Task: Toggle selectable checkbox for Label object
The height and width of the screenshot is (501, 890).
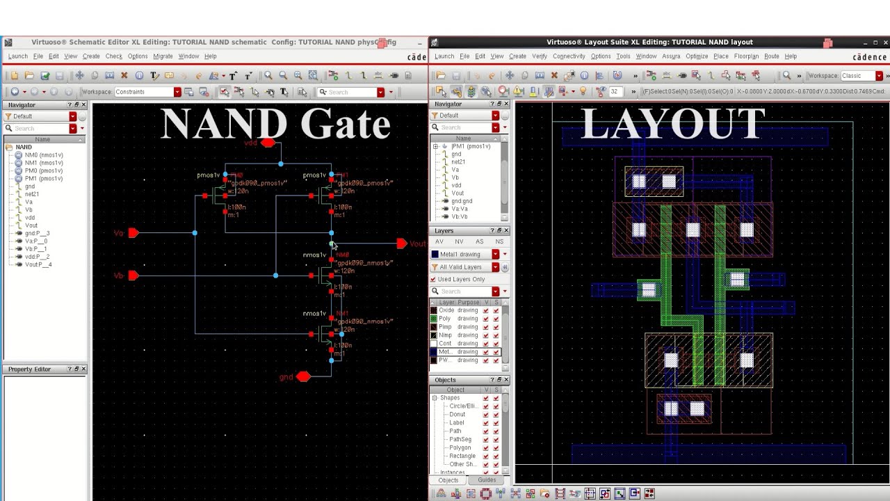Action: (496, 423)
